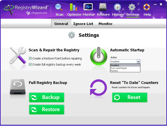Open the Scan label in the toolbar

(60, 15)
